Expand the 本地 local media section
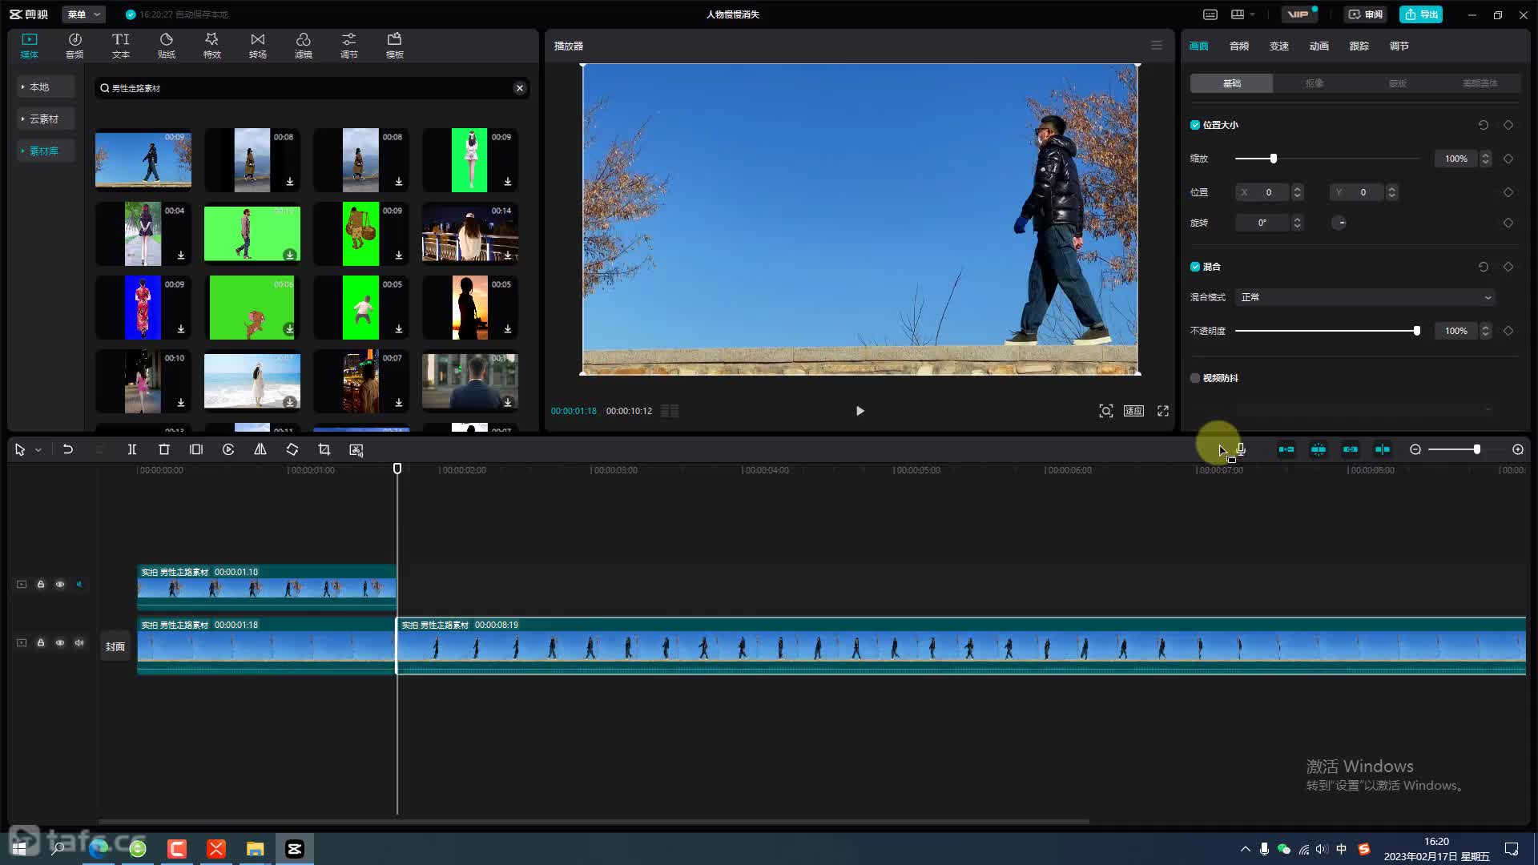 (46, 86)
